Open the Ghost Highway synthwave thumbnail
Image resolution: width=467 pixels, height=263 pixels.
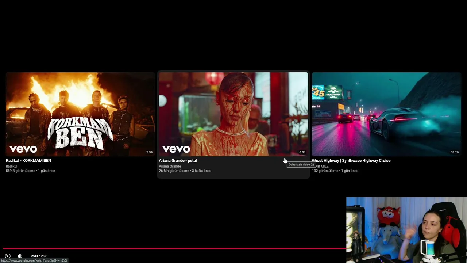[x=387, y=114]
